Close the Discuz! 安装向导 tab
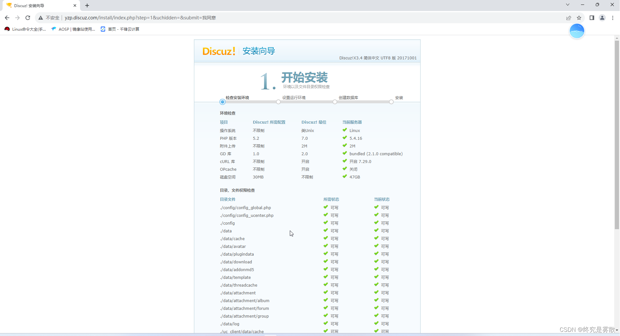620x336 pixels. click(75, 5)
